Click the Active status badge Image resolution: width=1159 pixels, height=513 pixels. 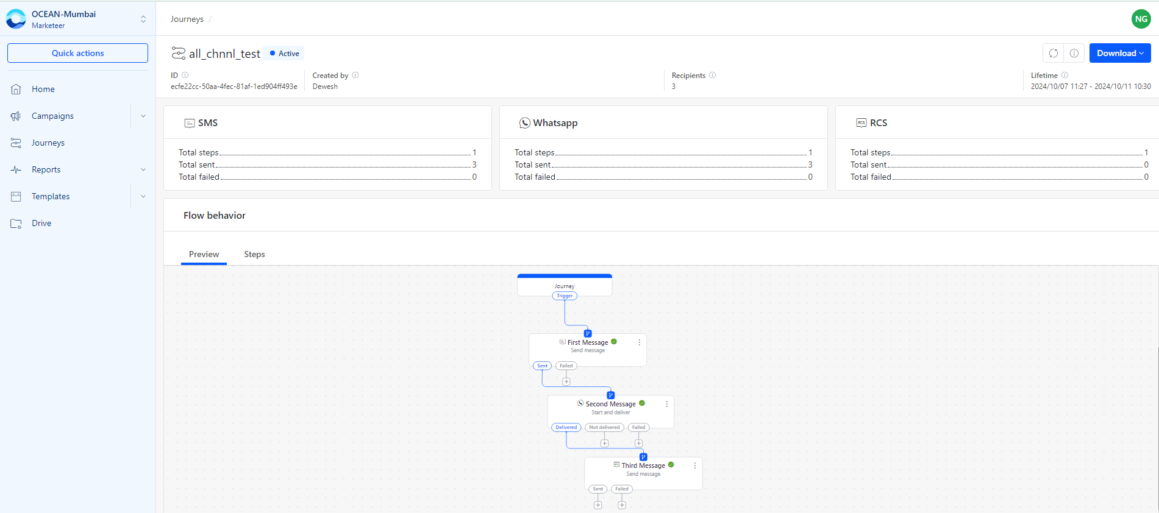click(284, 53)
